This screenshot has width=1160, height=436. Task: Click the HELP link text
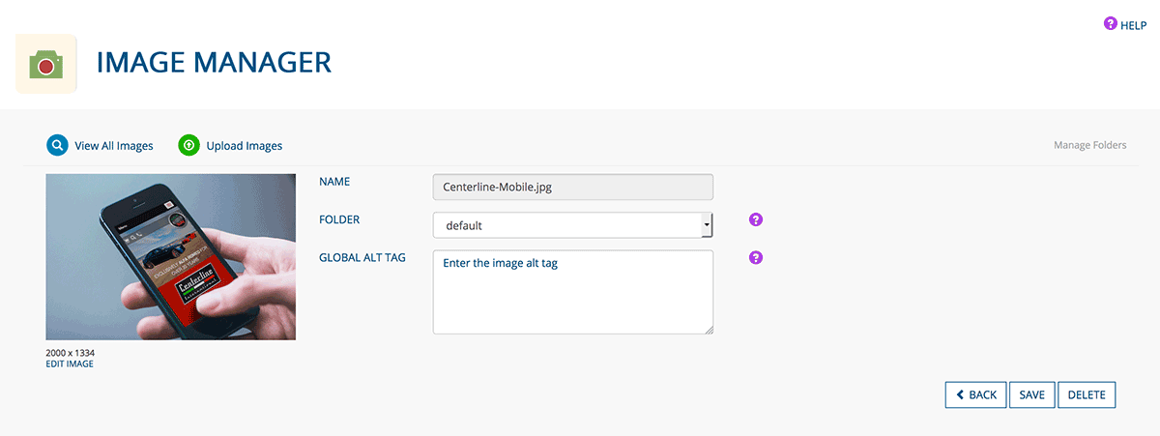(x=1133, y=25)
